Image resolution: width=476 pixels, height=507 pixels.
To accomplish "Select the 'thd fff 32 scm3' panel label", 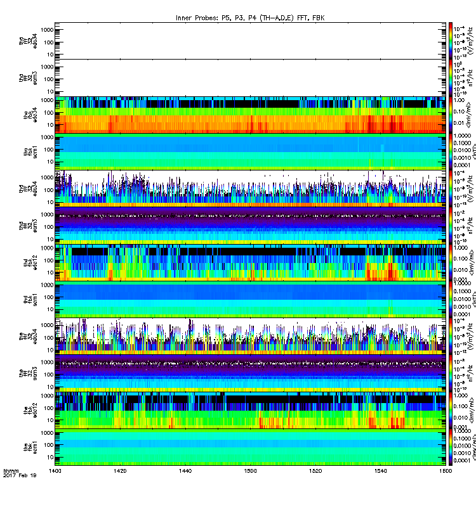I will 28,226.
